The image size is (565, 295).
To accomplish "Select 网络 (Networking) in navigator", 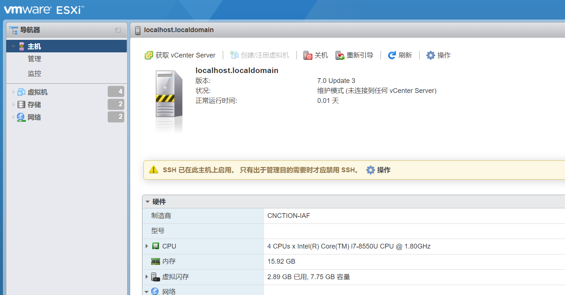I will [34, 117].
